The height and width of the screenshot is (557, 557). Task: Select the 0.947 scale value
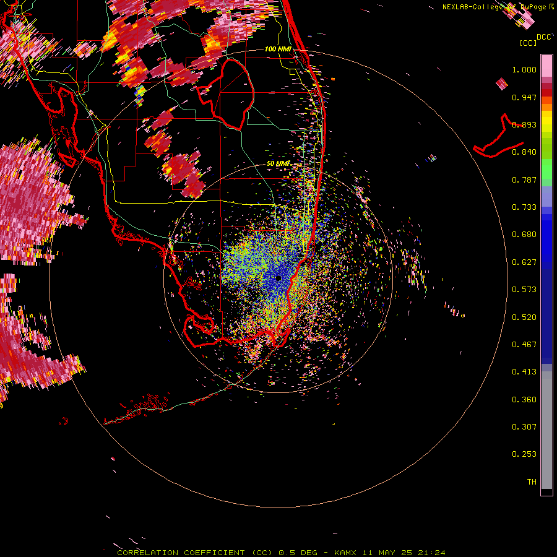pyautogui.click(x=524, y=97)
